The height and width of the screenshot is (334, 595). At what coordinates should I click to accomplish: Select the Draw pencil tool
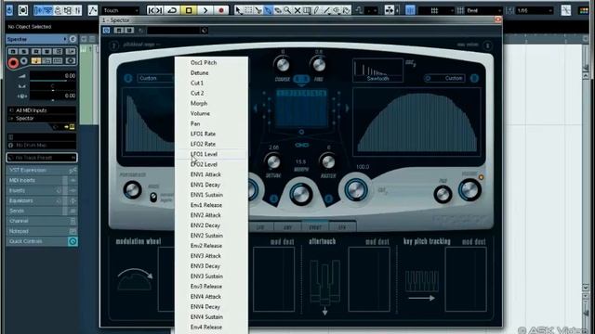point(317,10)
